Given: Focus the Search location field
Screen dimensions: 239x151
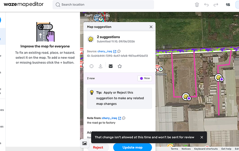Looking at the screenshot, I should 103,4.
